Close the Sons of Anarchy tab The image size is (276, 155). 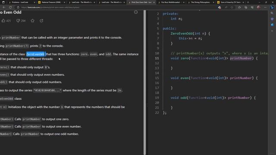(x=243, y=2)
